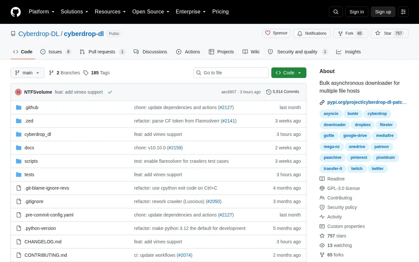Select the pixeldrain topic tag
This screenshot has height=262, width=419.
coord(386,158)
